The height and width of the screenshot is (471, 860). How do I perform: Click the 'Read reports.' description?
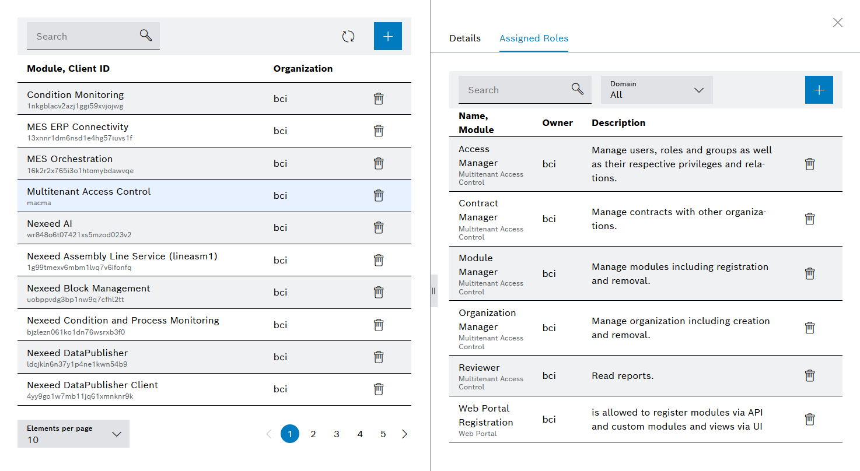(623, 376)
